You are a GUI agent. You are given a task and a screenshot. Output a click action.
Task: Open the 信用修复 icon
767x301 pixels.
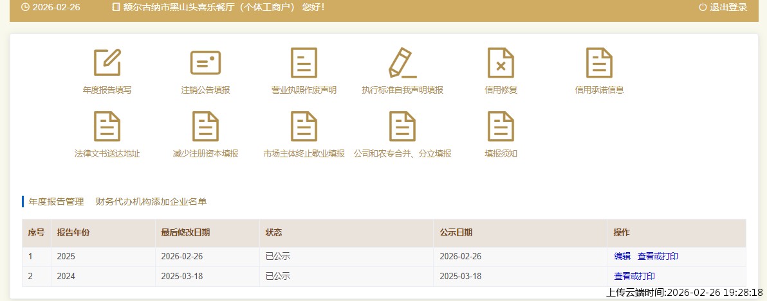(x=501, y=63)
